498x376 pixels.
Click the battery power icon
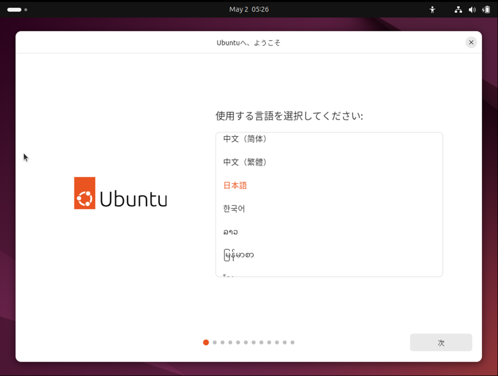point(486,10)
